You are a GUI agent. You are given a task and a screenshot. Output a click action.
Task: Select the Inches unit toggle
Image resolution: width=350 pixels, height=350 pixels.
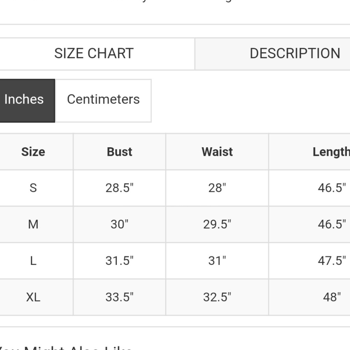[24, 100]
